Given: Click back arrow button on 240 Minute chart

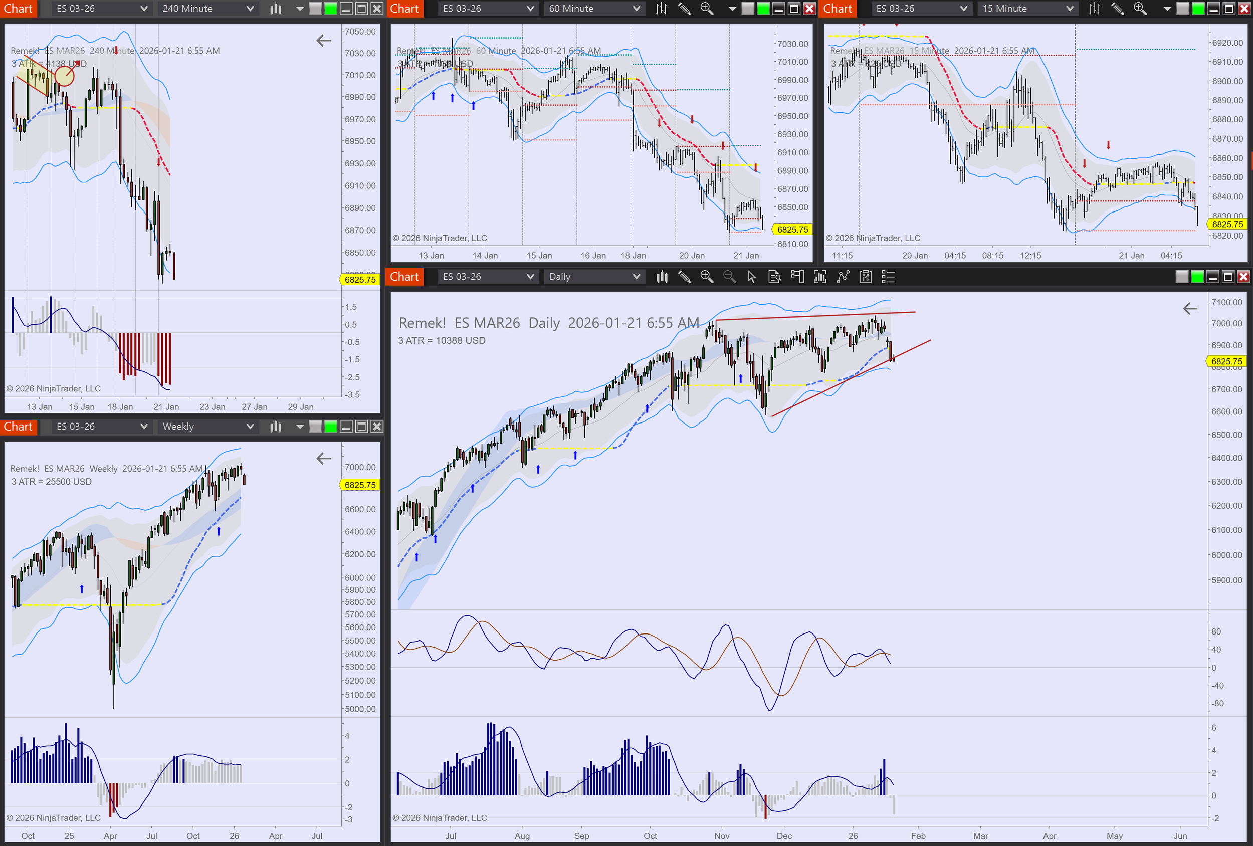Looking at the screenshot, I should pos(323,41).
